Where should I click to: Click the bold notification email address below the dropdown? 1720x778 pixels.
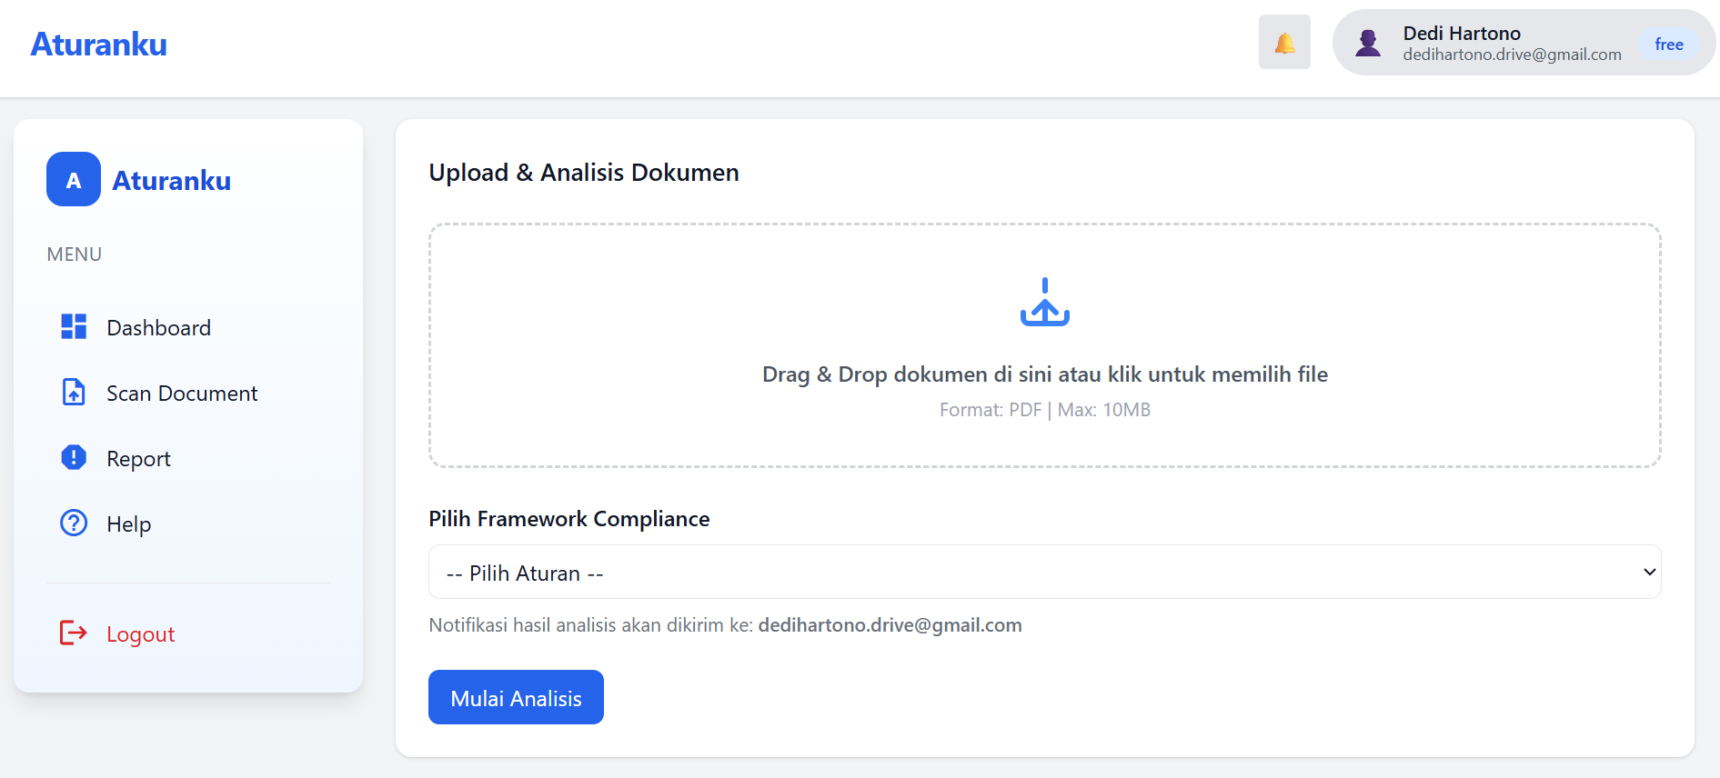(x=890, y=625)
